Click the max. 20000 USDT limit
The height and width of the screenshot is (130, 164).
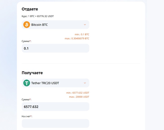[79, 97]
